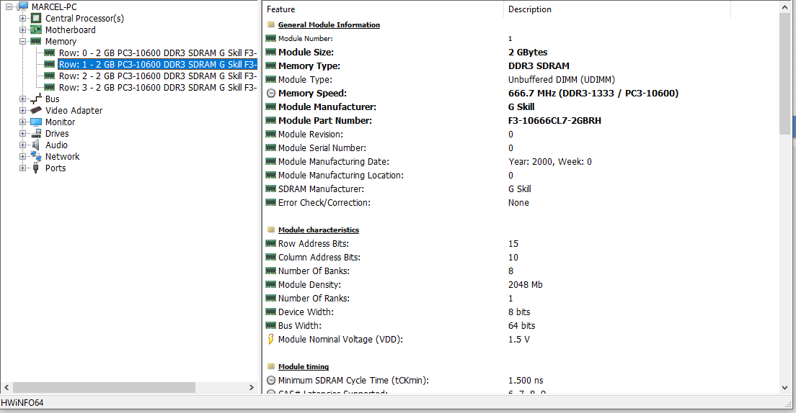Click the Audio speaker icon
The width and height of the screenshot is (796, 413).
(x=35, y=145)
